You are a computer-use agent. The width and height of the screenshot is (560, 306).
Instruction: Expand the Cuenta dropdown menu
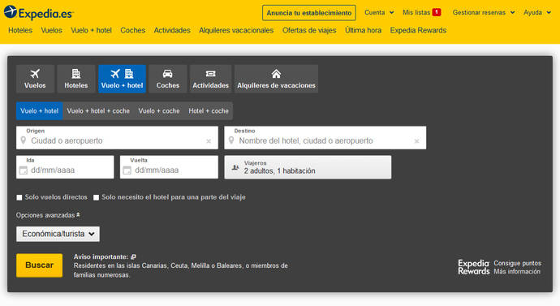pos(379,12)
